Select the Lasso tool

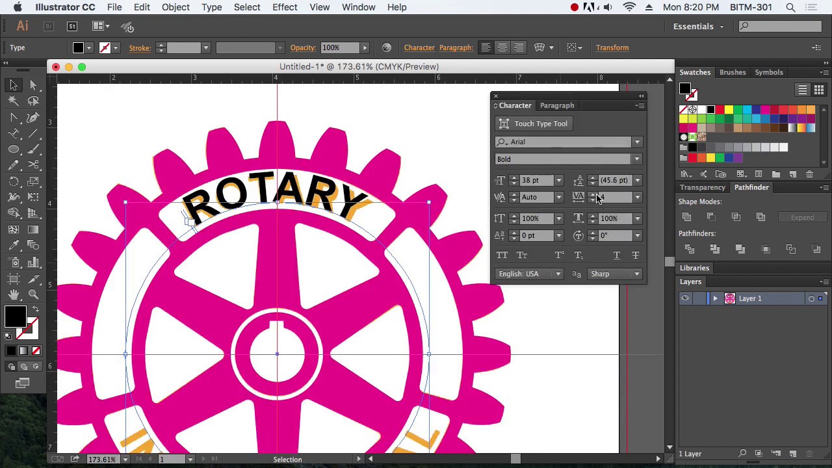(34, 101)
